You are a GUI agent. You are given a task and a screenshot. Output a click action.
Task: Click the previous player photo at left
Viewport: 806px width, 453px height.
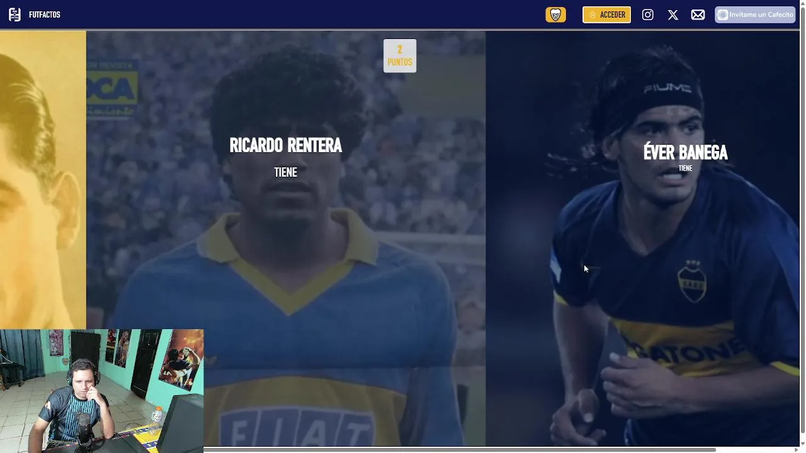tap(43, 179)
